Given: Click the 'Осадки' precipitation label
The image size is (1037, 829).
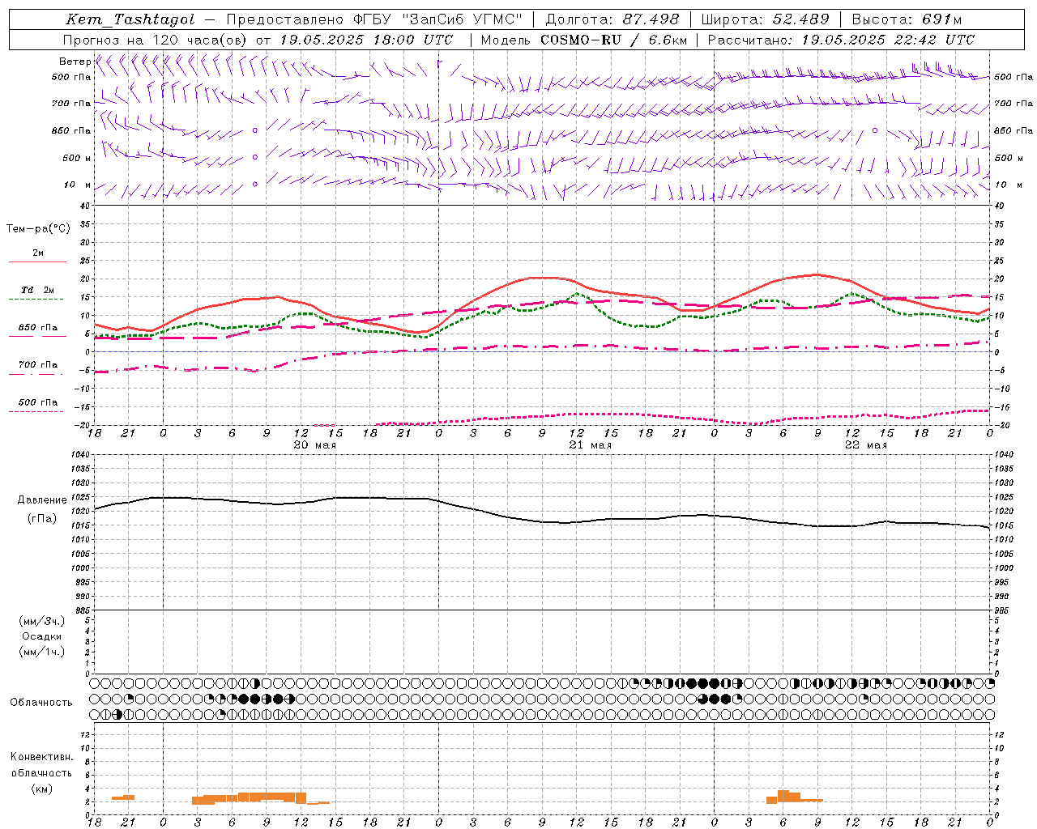Looking at the screenshot, I should [42, 636].
